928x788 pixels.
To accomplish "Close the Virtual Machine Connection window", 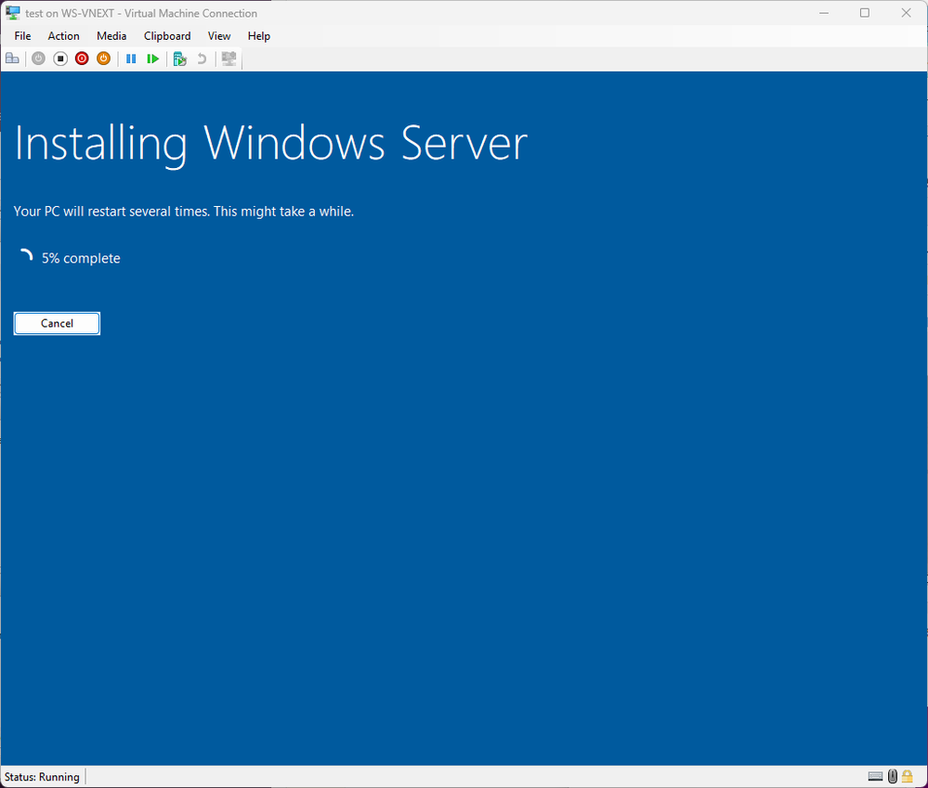I will pos(906,13).
